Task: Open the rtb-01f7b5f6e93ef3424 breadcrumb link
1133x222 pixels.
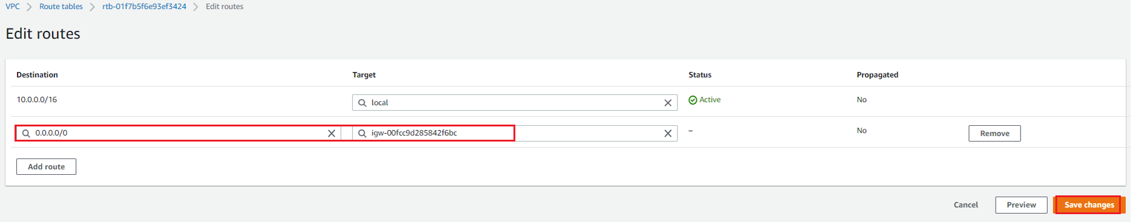Action: tap(145, 7)
